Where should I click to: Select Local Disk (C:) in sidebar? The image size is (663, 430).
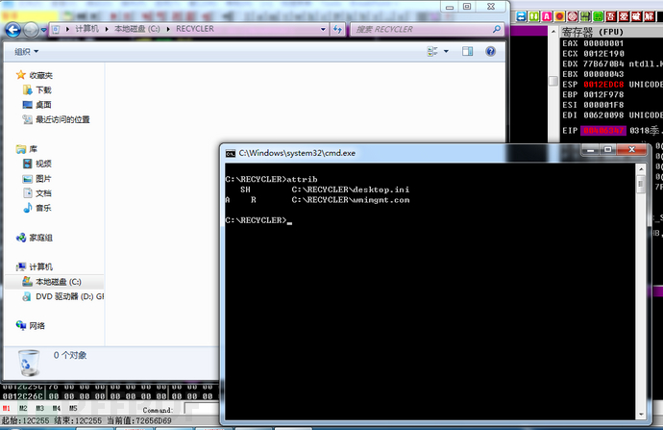tap(64, 282)
